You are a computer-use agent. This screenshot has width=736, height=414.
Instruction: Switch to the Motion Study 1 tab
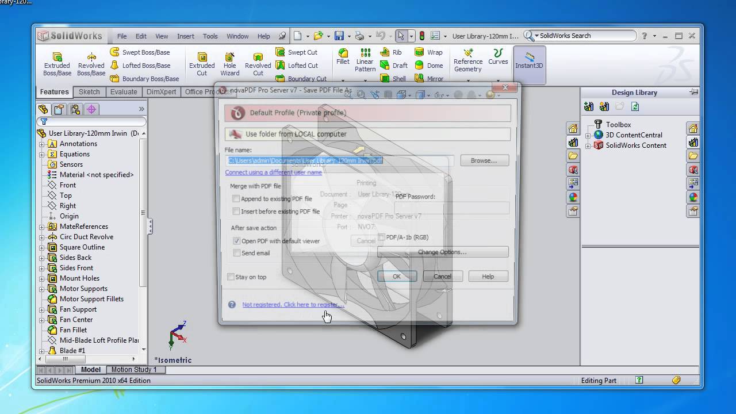[x=134, y=370]
